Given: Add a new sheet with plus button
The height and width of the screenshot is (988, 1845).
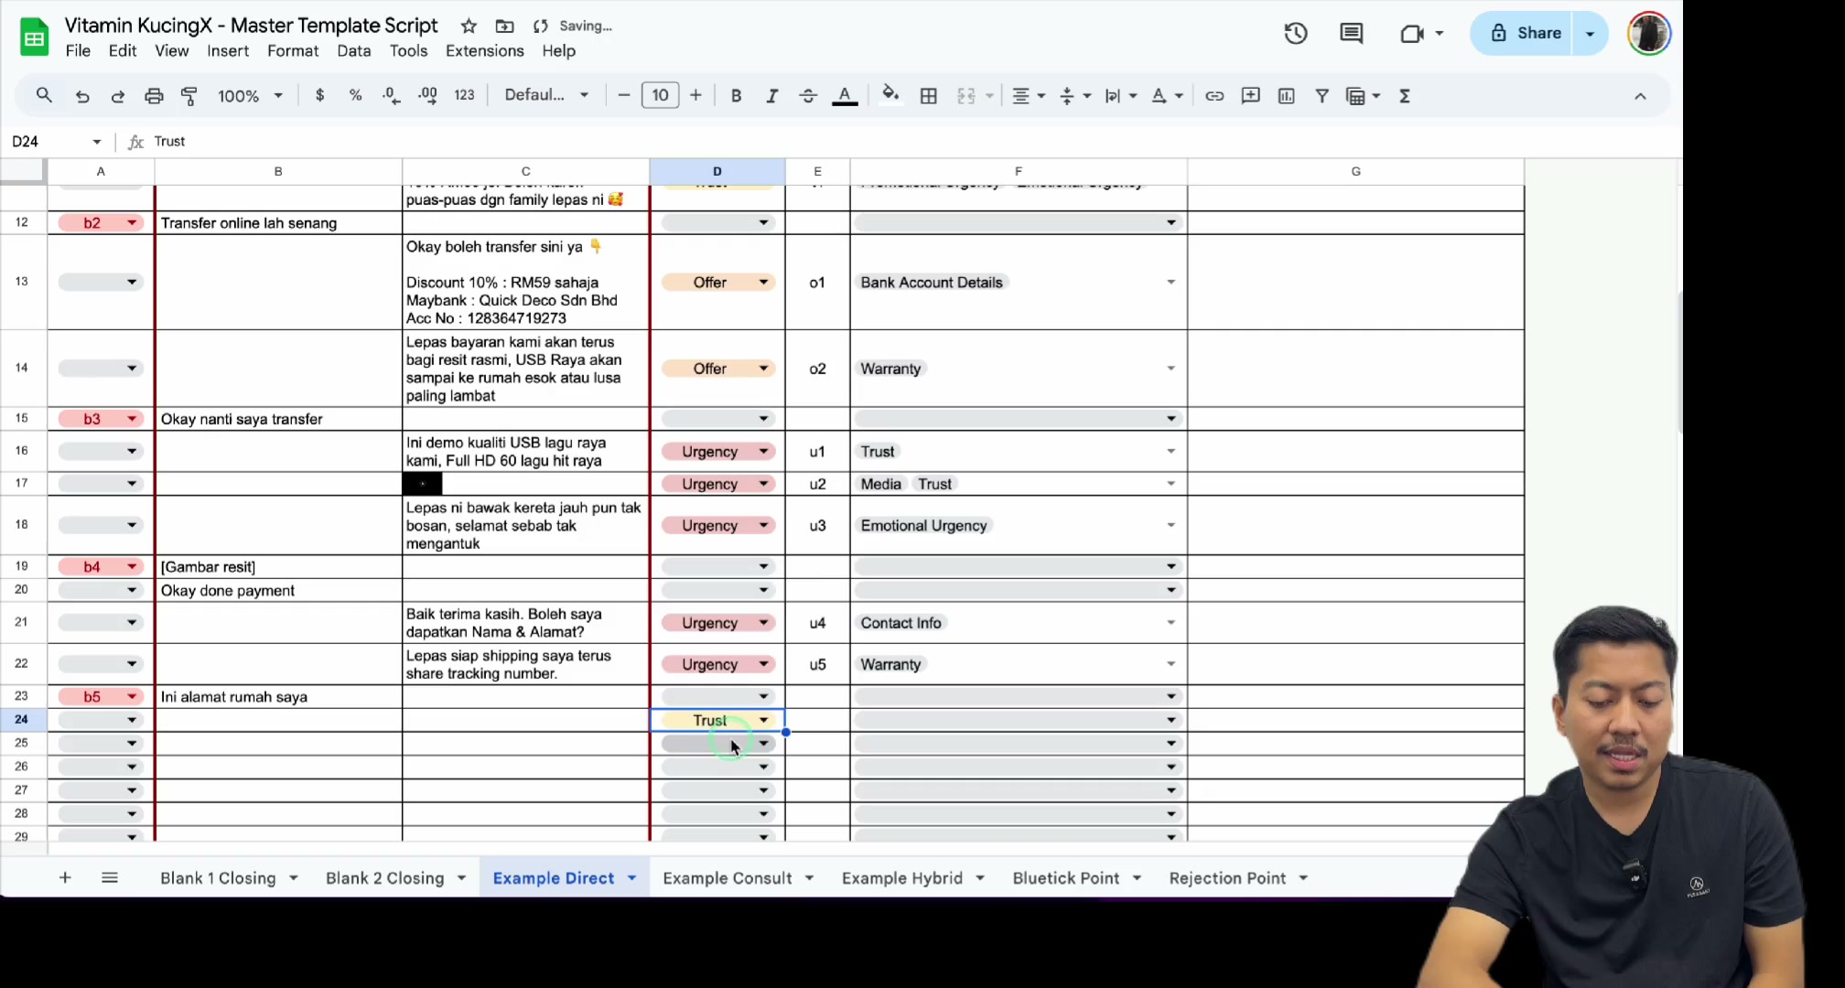Looking at the screenshot, I should [x=65, y=877].
